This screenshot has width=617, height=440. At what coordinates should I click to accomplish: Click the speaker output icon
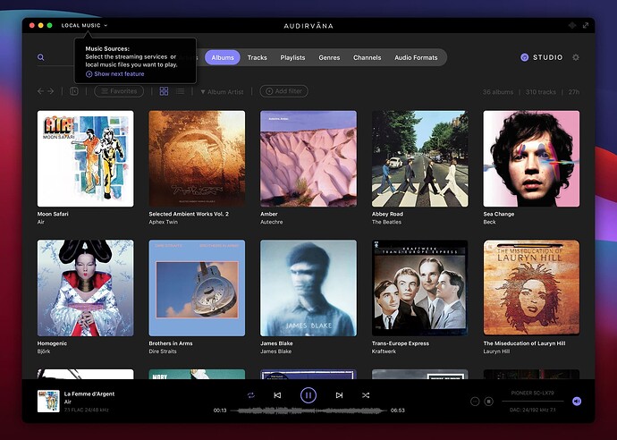point(577,401)
